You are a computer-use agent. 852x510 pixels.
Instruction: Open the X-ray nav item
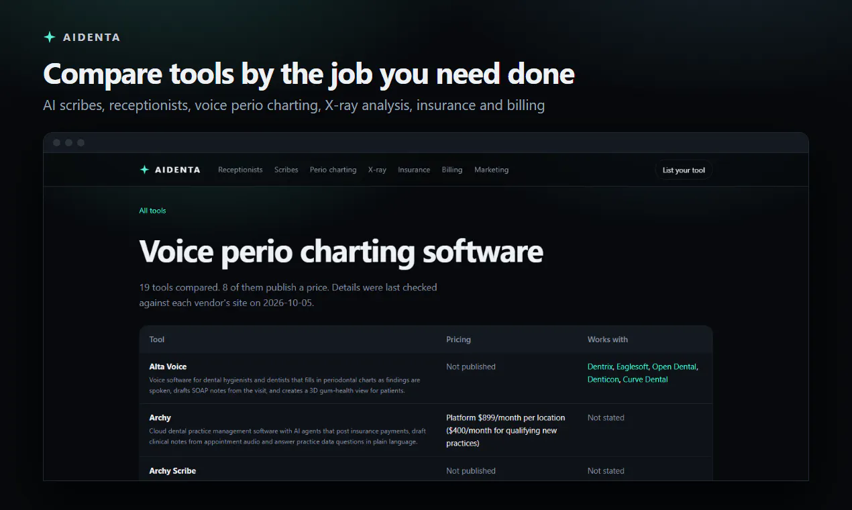coord(377,170)
